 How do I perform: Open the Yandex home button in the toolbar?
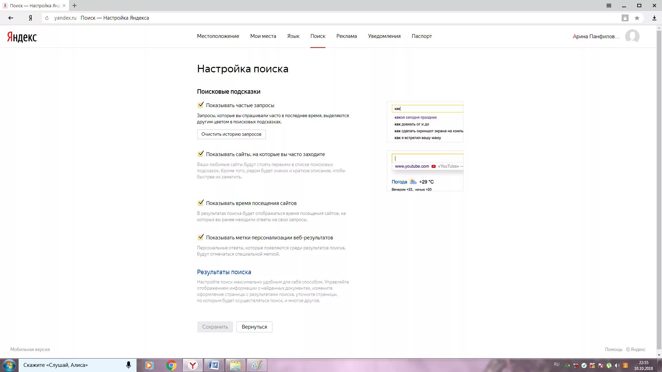click(30, 18)
